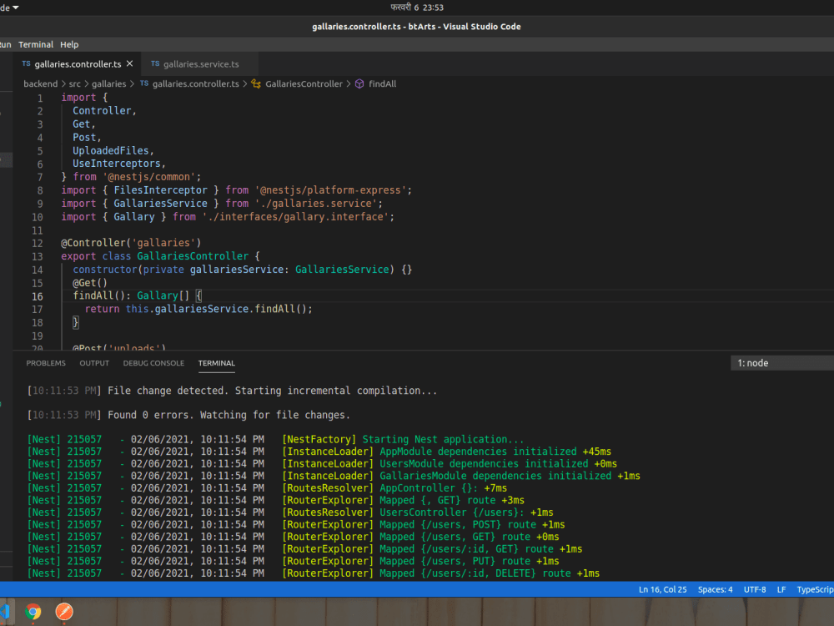Viewport: 834px width, 626px height.
Task: Click 'LF' end of line setting
Action: (781, 589)
